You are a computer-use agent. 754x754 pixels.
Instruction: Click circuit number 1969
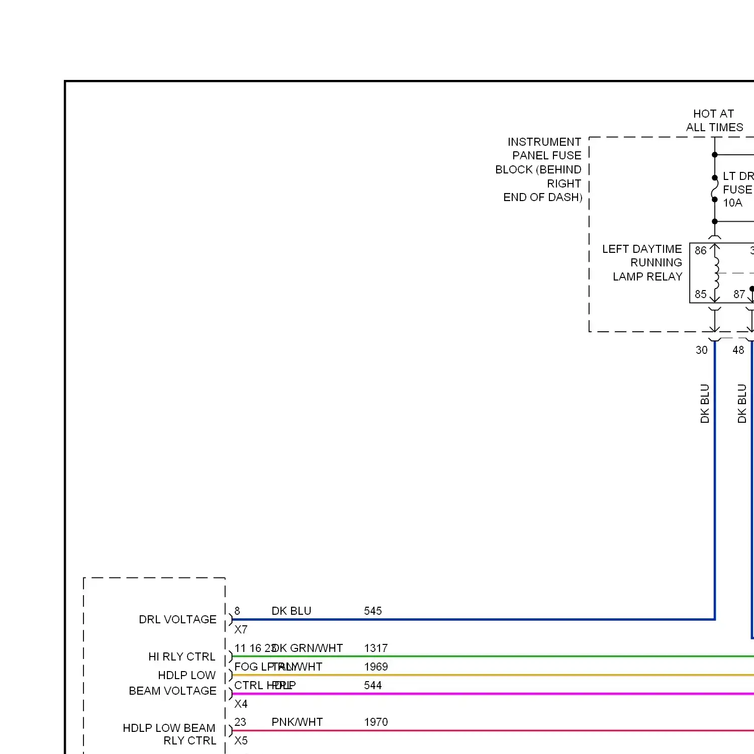pos(376,667)
